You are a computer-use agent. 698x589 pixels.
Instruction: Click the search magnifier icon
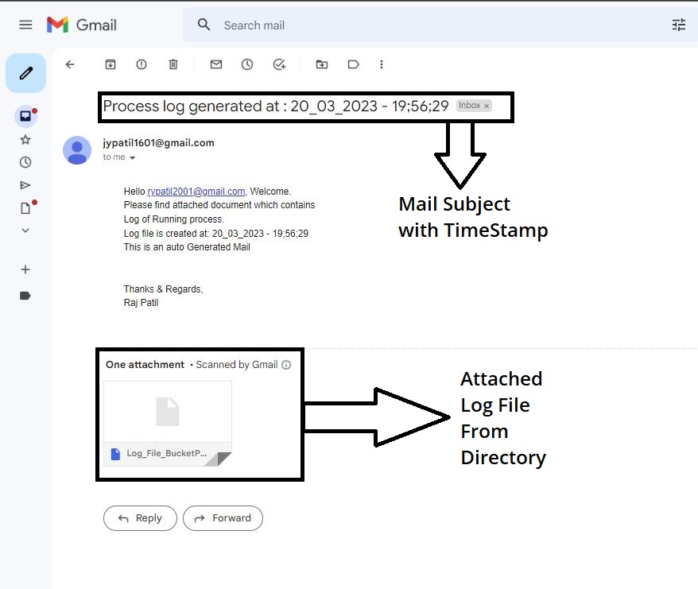pos(204,25)
